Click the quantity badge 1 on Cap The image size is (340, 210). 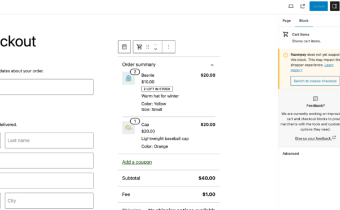[x=135, y=121]
